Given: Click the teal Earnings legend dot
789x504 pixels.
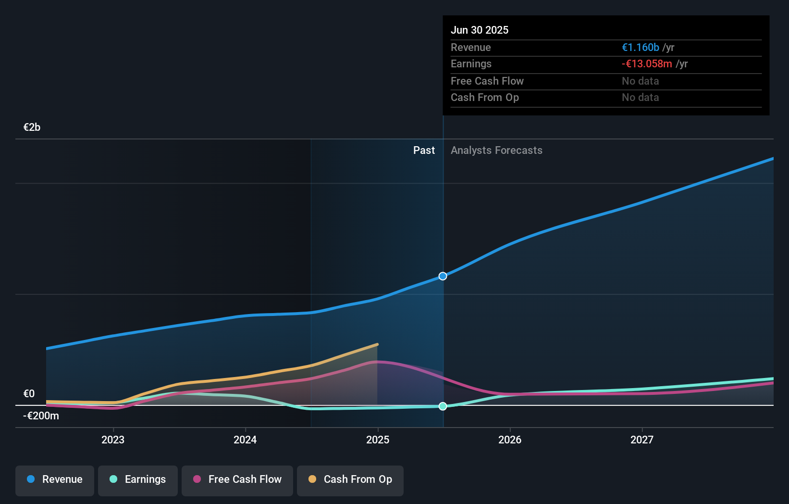Looking at the screenshot, I should [x=113, y=479].
